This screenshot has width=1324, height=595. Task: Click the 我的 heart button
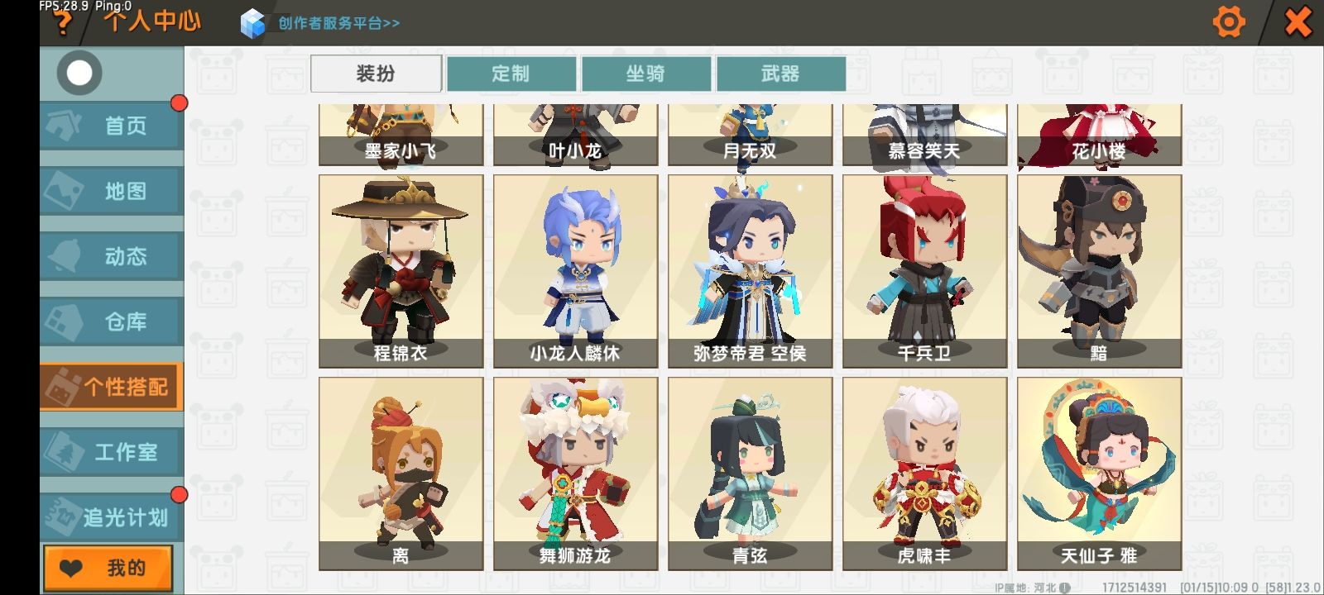click(108, 568)
